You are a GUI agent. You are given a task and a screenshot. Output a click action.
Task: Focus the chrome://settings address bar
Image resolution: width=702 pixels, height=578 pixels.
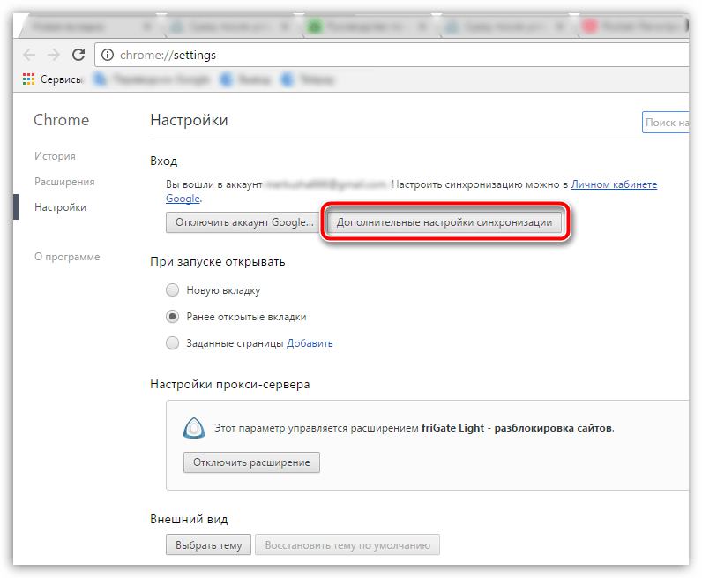tap(392, 55)
